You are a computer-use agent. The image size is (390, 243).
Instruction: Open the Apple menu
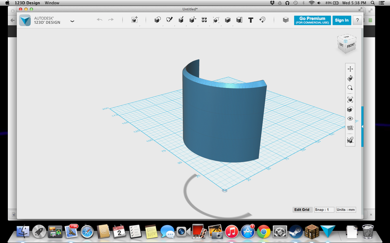pyautogui.click(x=7, y=3)
